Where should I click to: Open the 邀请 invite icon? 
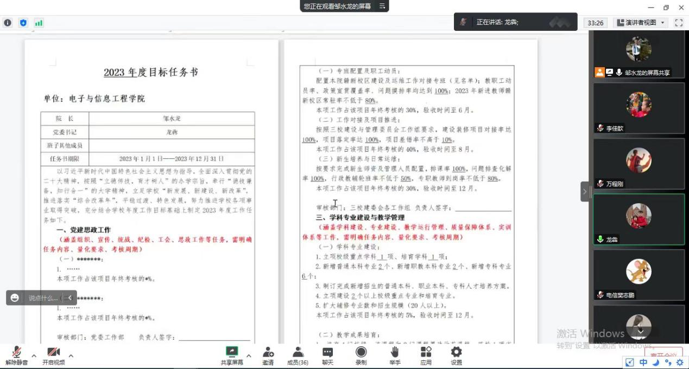tap(268, 355)
